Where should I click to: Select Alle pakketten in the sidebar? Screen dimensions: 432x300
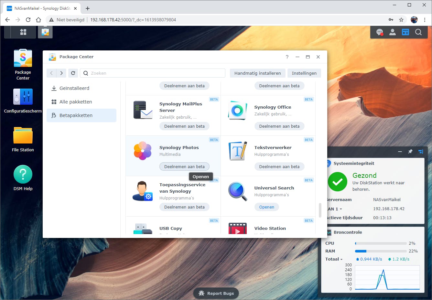[x=81, y=102]
